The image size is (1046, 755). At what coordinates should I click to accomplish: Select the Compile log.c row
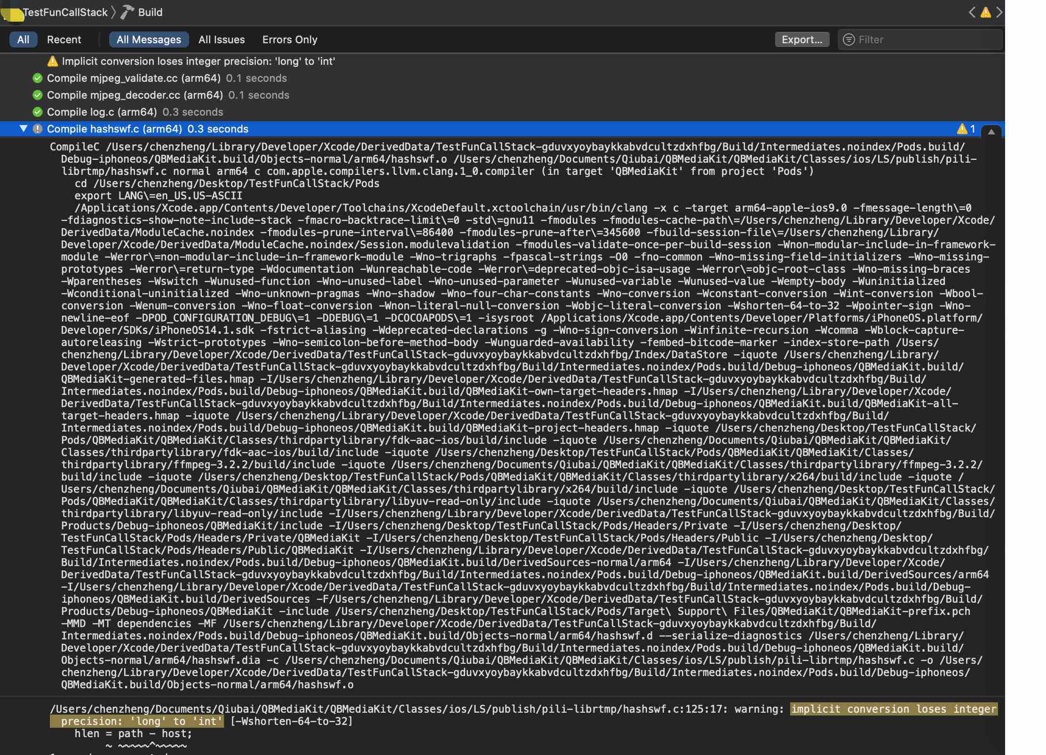point(502,112)
